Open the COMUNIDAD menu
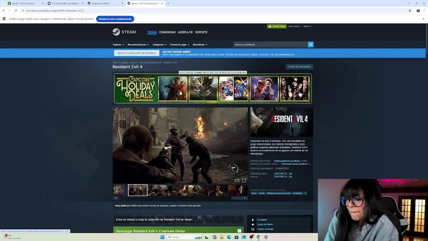 (x=167, y=32)
